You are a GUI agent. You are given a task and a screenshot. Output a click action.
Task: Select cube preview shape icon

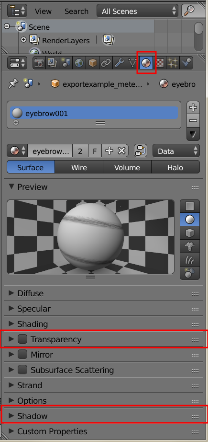190,233
